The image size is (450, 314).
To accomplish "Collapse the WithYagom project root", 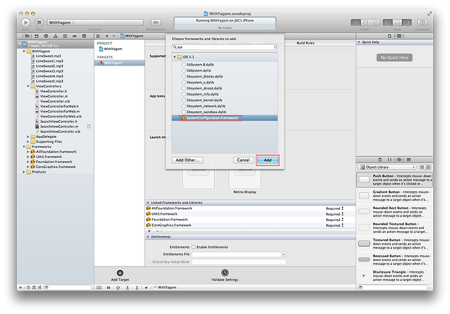I will [x=20, y=44].
